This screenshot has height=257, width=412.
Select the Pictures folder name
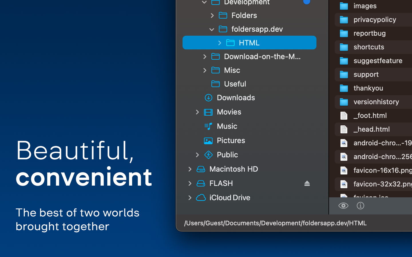click(x=231, y=140)
